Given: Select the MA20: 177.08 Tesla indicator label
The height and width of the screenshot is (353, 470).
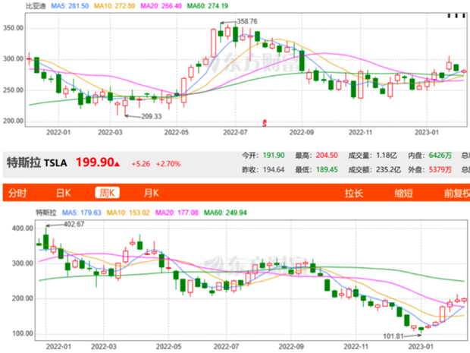Looking at the screenshot, I should [177, 213].
